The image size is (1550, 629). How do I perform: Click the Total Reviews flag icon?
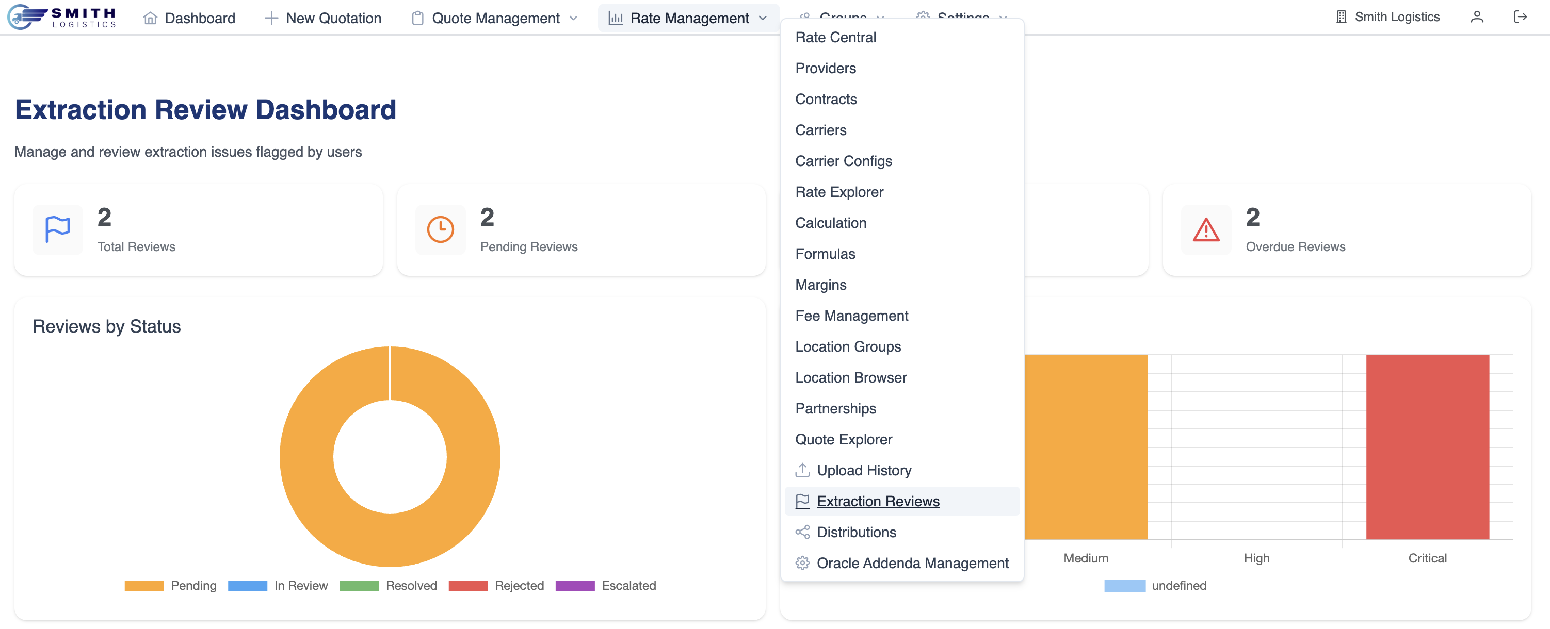[58, 230]
